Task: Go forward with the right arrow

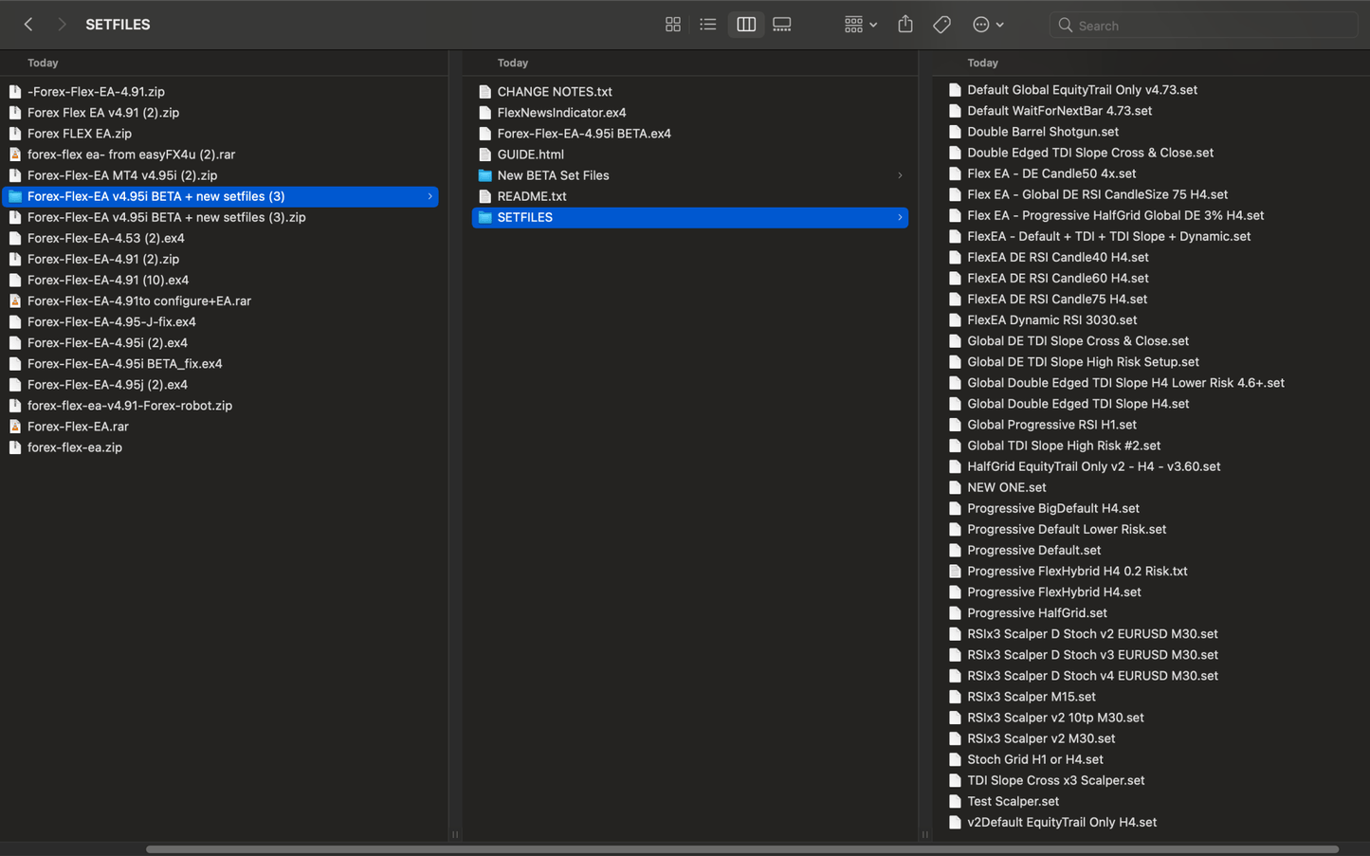Action: tap(63, 25)
